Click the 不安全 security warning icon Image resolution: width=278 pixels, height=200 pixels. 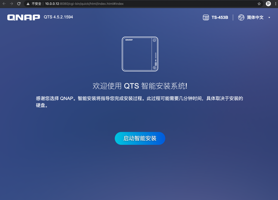click(28, 4)
